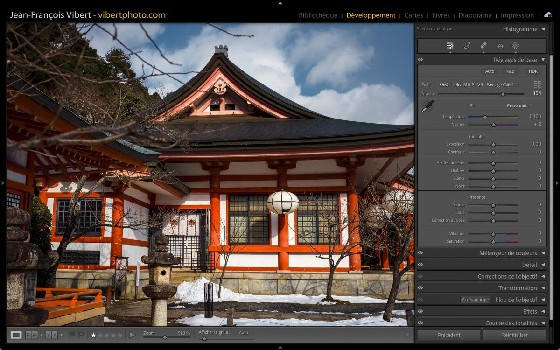This screenshot has width=560, height=350.
Task: Open the profile browser grid icon
Action: pyautogui.click(x=538, y=84)
